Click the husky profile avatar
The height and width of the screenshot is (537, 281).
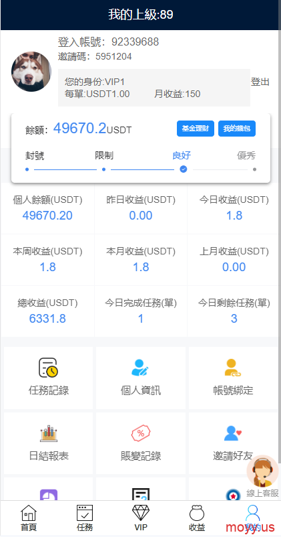[x=31, y=72]
